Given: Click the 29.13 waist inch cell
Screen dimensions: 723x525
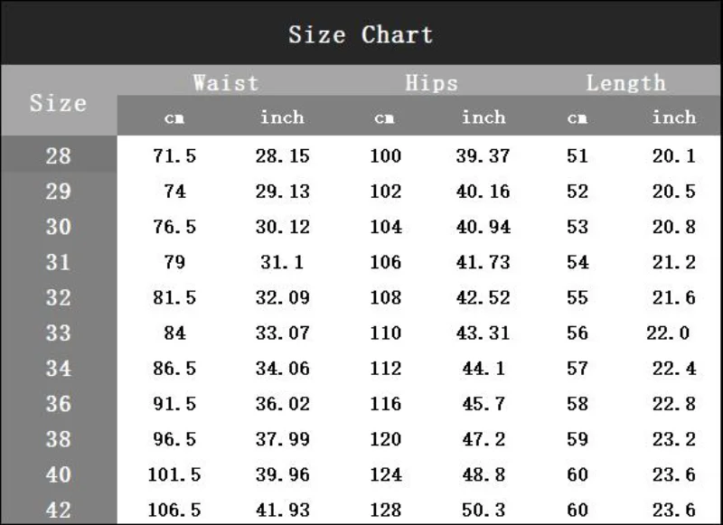Looking at the screenshot, I should [282, 192].
